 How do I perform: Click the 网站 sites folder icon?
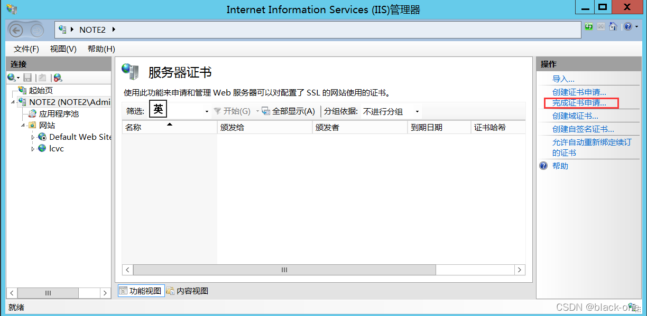pyautogui.click(x=32, y=125)
